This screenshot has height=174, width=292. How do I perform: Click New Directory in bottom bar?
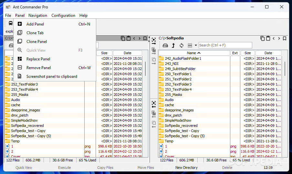point(186,168)
